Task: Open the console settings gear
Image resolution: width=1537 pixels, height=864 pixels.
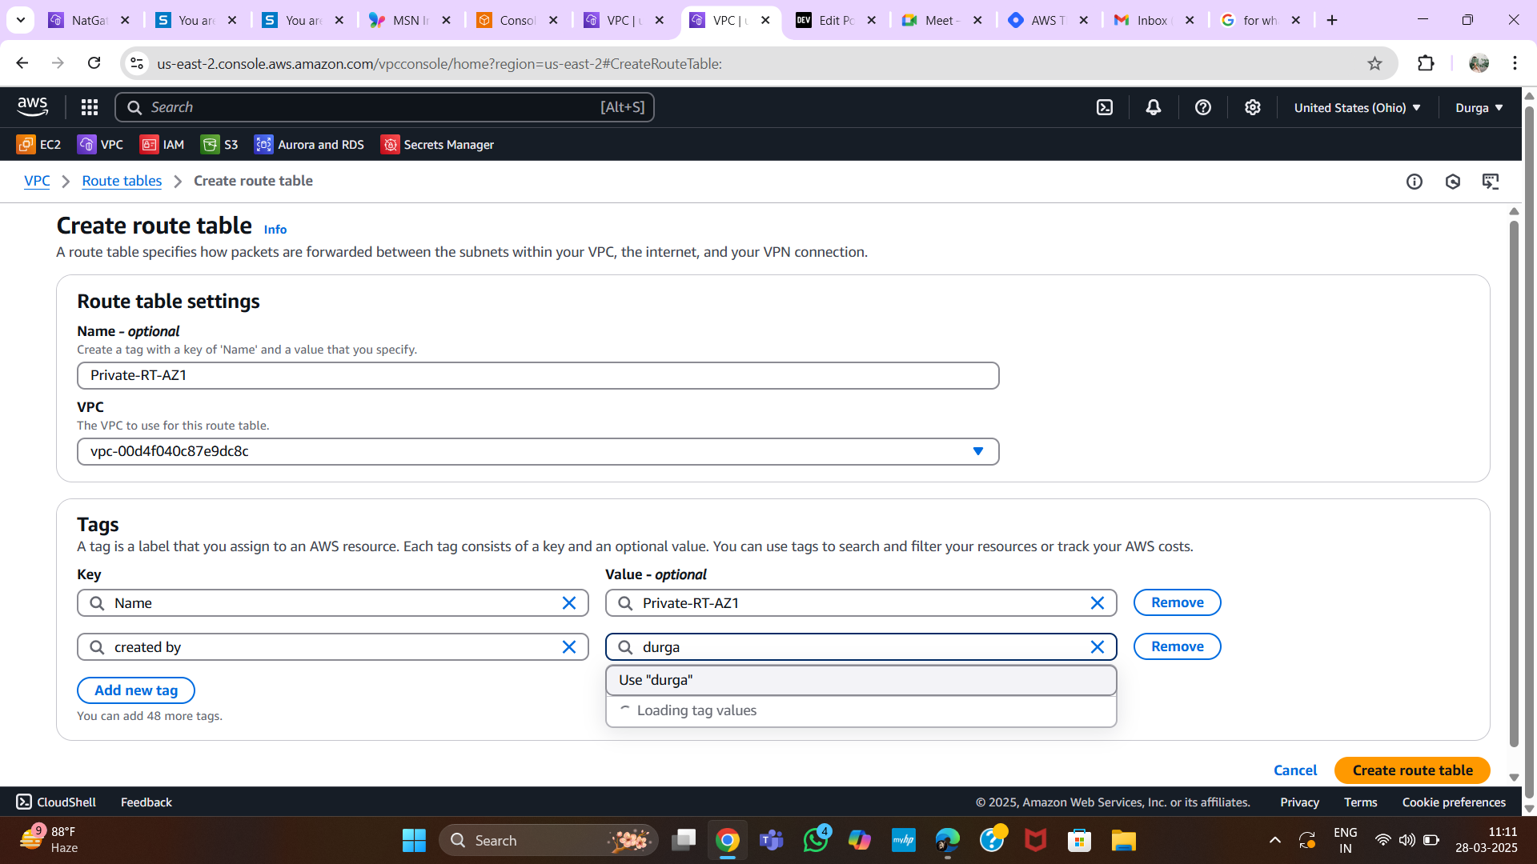Action: (1253, 107)
